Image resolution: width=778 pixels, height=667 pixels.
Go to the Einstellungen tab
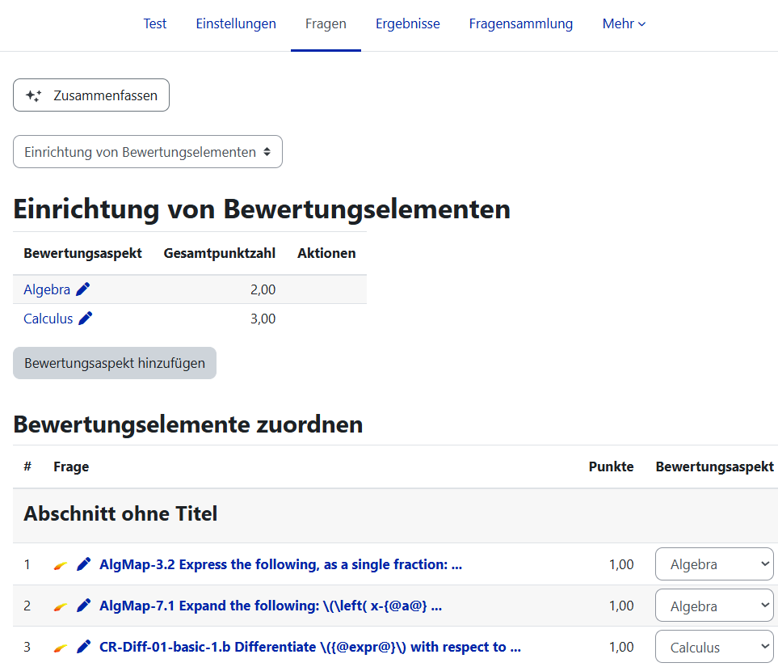[236, 24]
